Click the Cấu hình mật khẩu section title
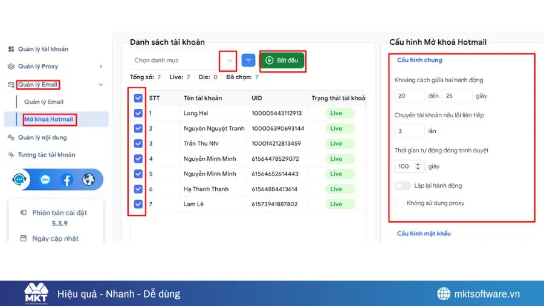The height and width of the screenshot is (306, 544). point(424,233)
